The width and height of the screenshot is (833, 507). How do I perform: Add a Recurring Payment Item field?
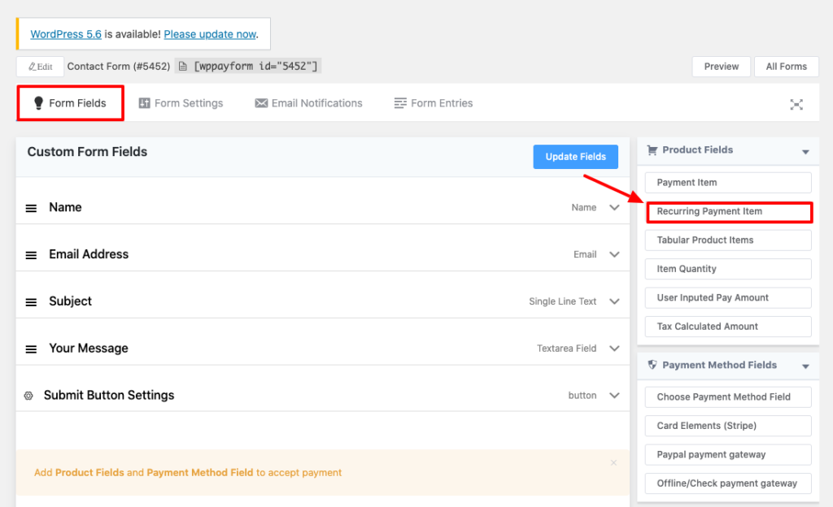coord(728,211)
